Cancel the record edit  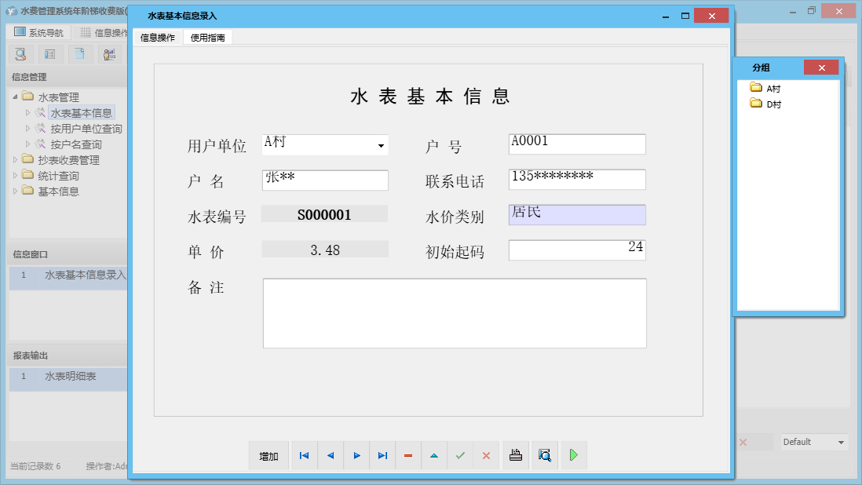tap(486, 455)
